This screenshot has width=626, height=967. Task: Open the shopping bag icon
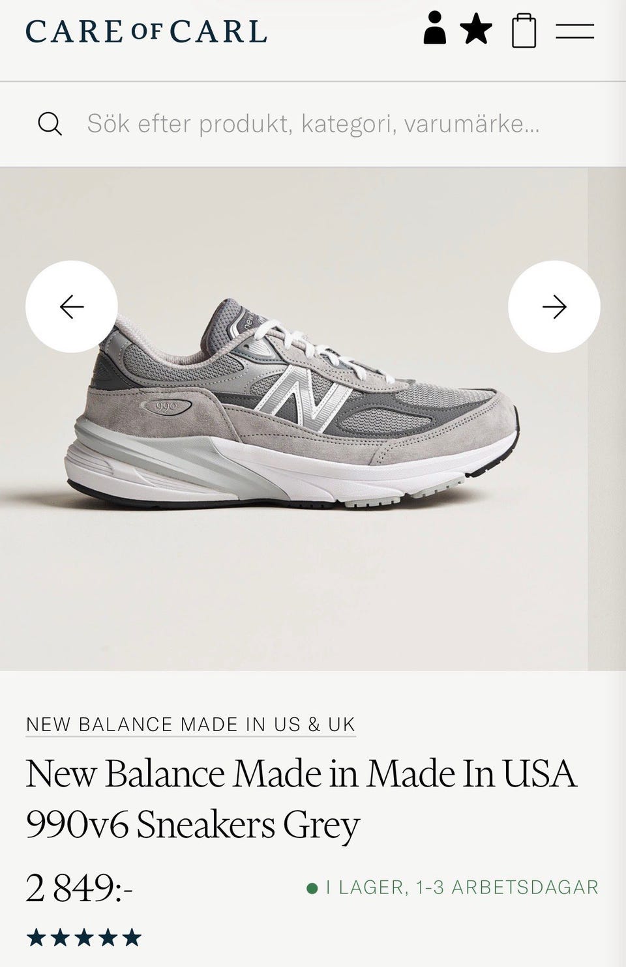point(524,31)
